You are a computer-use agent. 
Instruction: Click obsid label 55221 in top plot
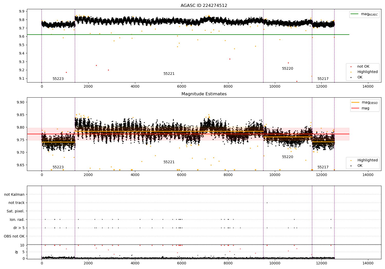click(169, 74)
